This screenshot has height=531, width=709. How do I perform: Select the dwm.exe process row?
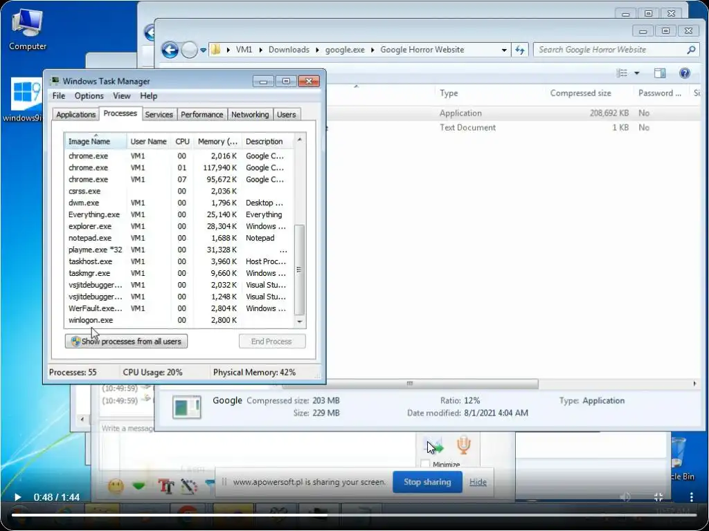click(179, 203)
